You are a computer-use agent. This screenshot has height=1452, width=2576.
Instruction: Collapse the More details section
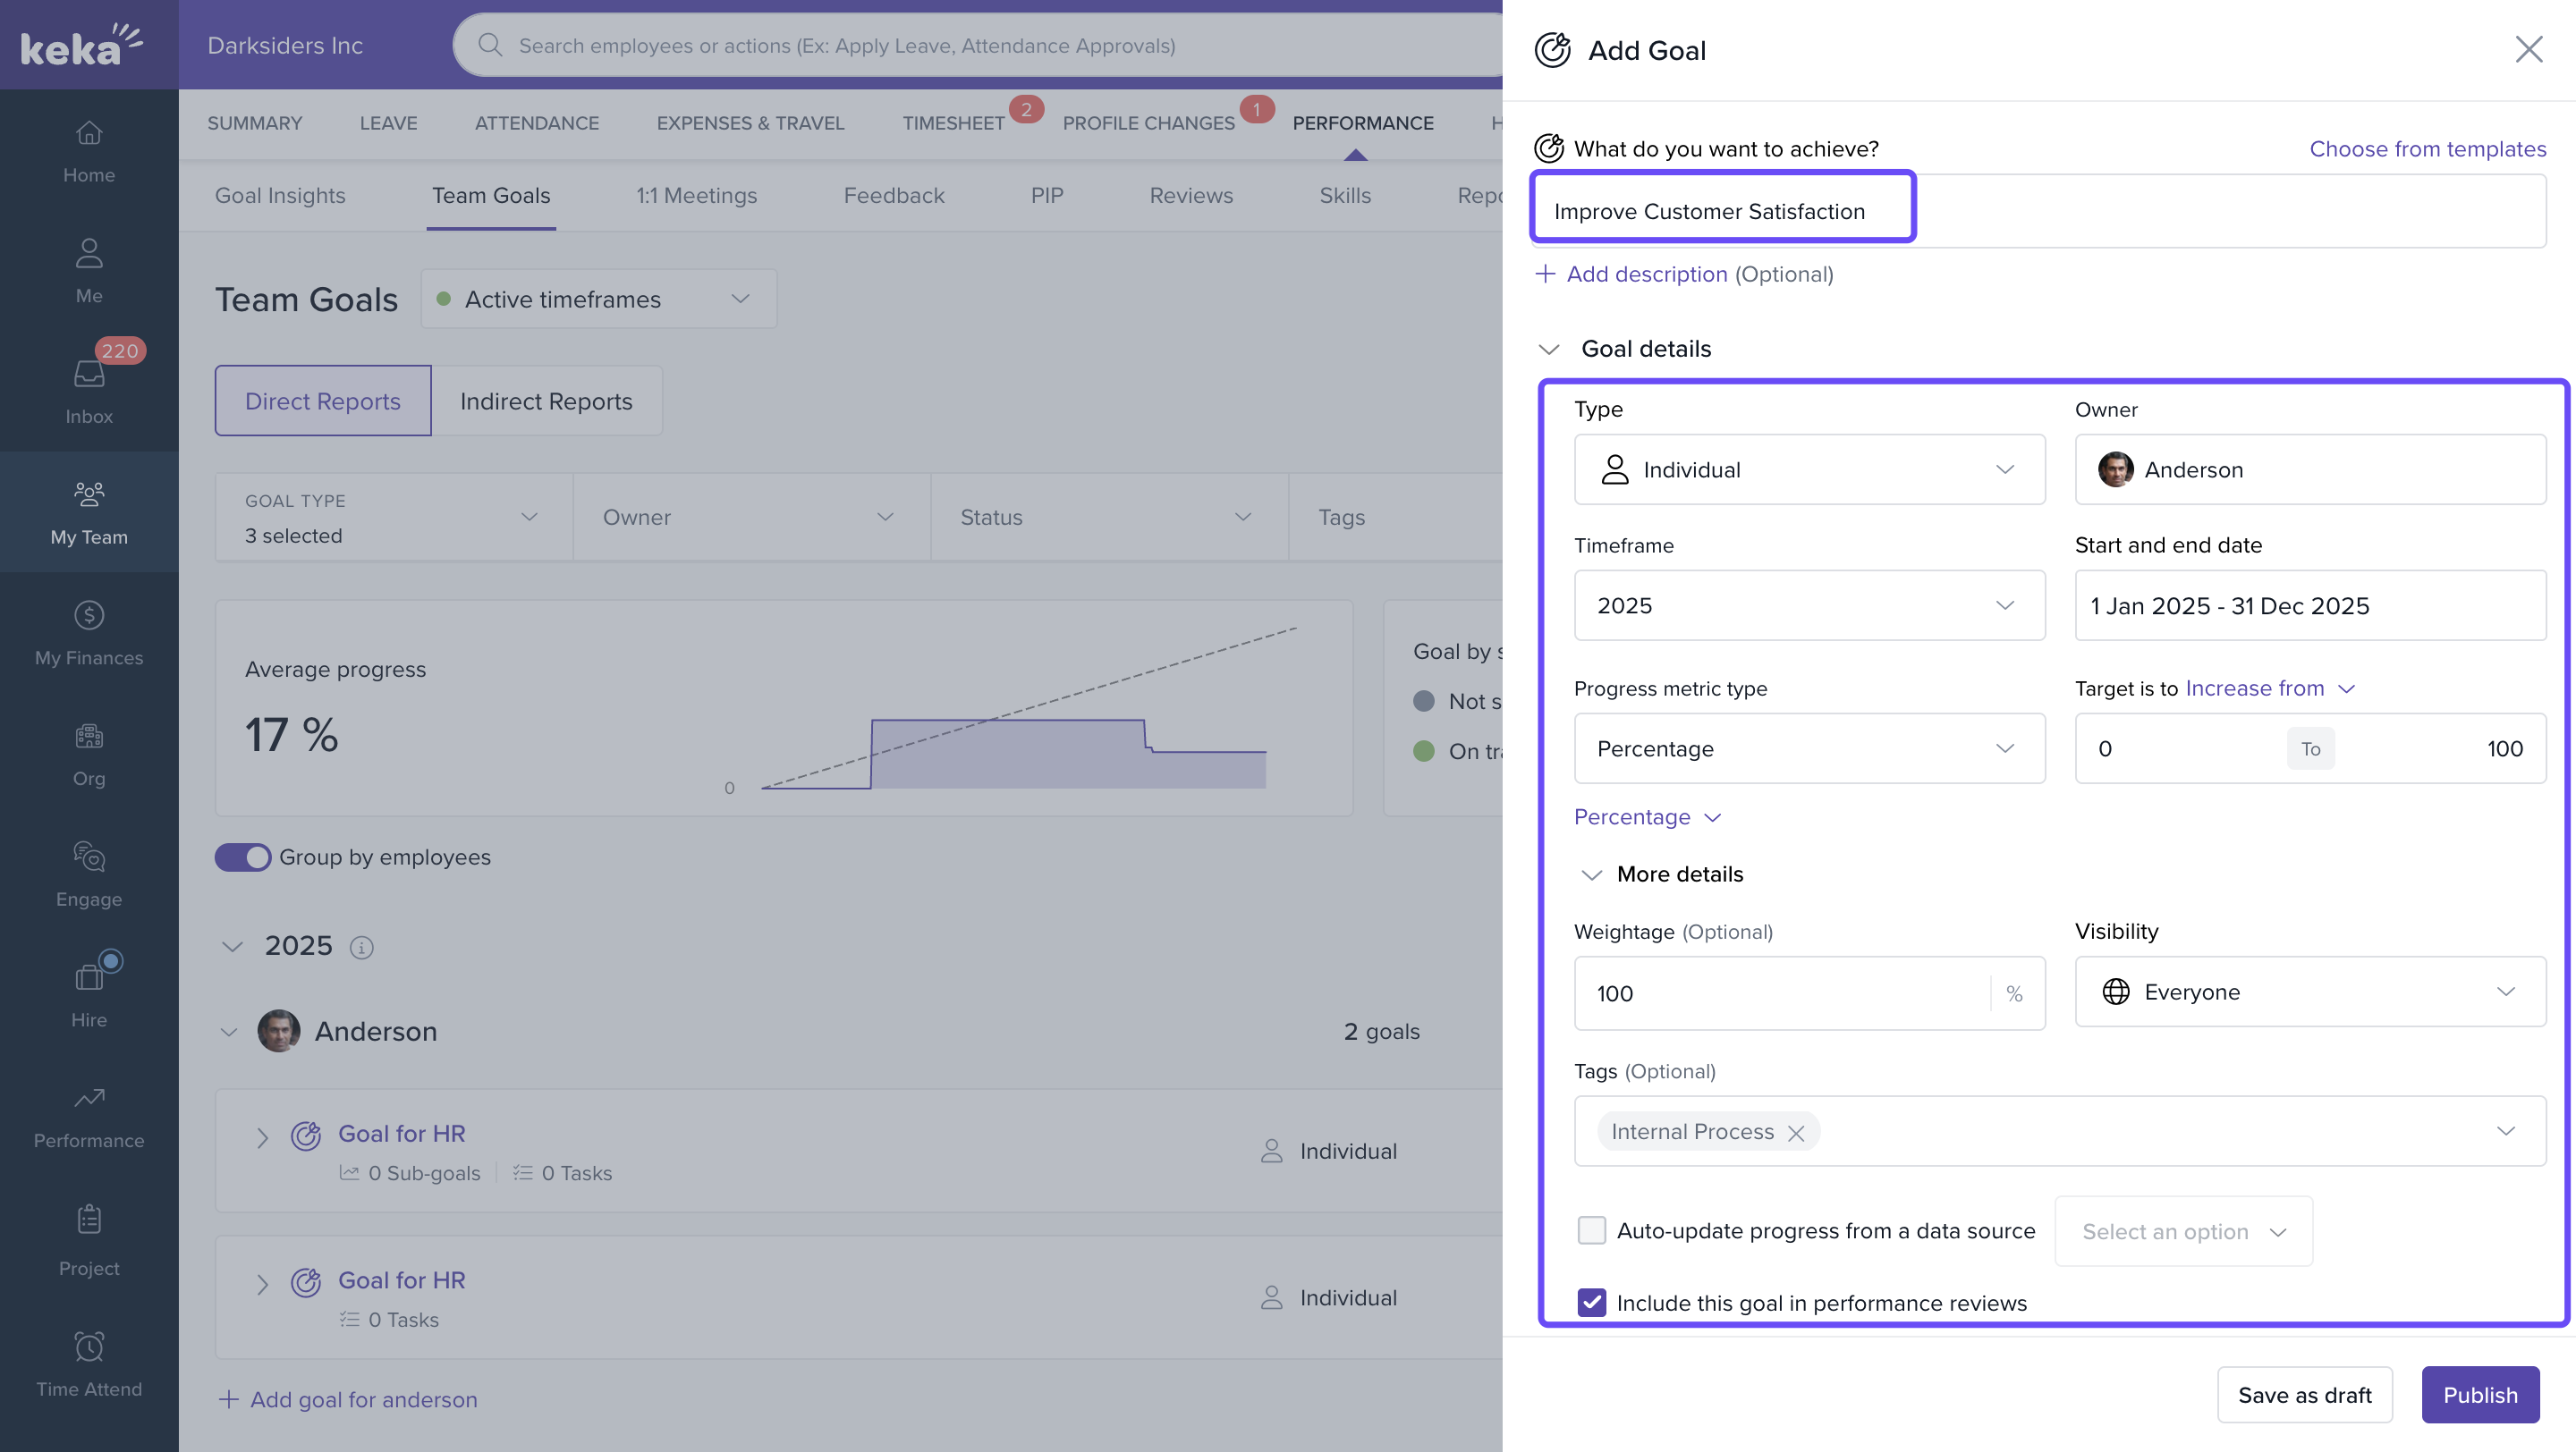click(1591, 874)
